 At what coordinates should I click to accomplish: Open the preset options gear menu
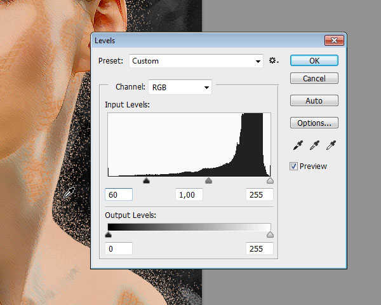click(273, 61)
